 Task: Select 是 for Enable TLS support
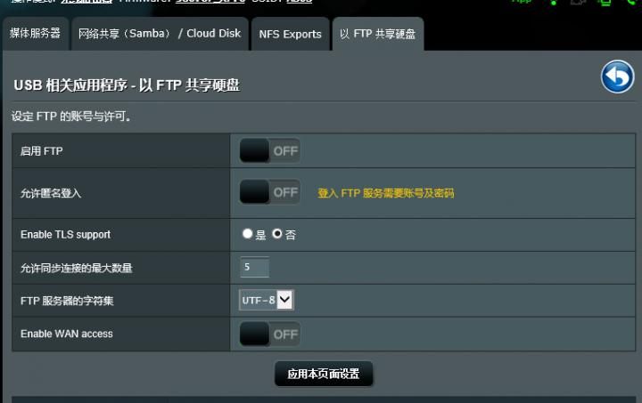247,234
